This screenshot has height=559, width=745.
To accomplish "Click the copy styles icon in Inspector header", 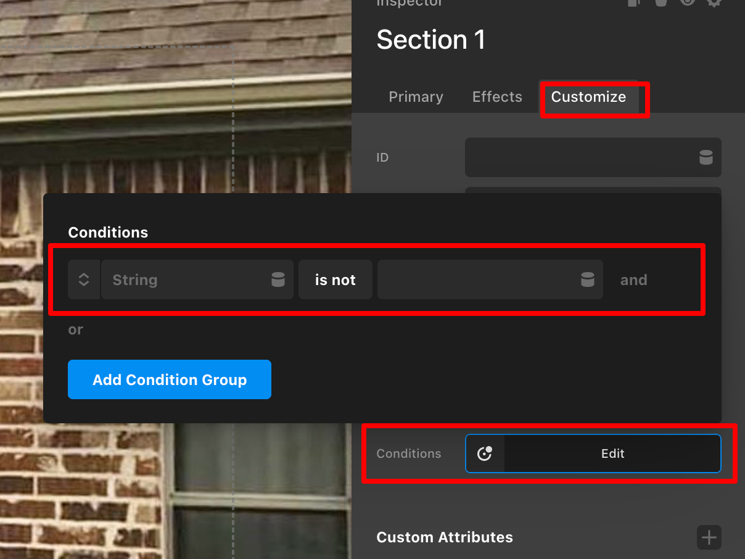I will [634, 2].
